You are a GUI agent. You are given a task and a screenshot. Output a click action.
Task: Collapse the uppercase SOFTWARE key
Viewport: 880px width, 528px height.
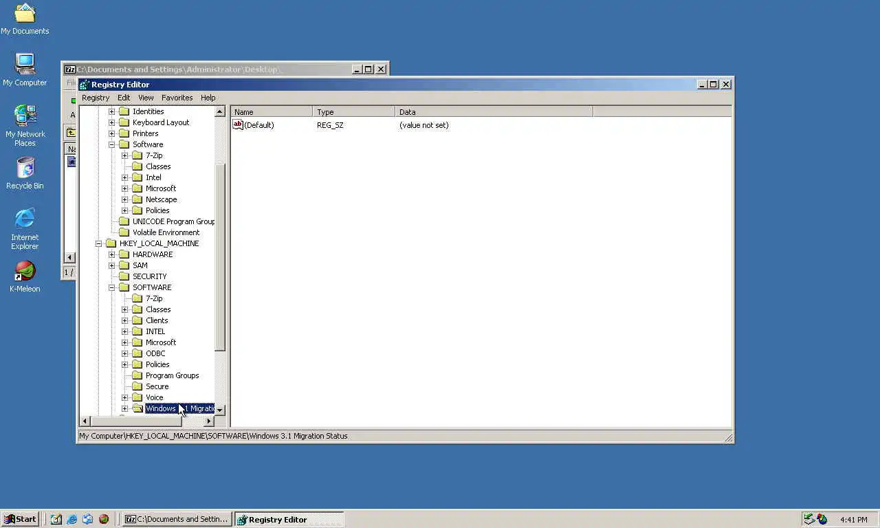(111, 287)
